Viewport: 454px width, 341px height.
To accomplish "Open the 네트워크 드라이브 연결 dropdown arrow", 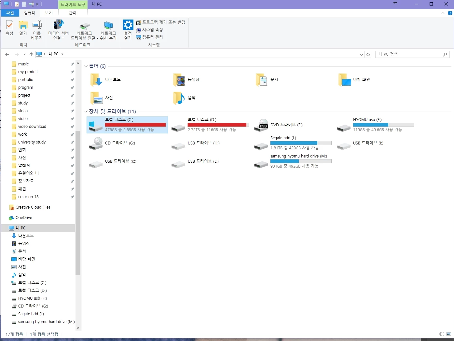I will (97, 38).
